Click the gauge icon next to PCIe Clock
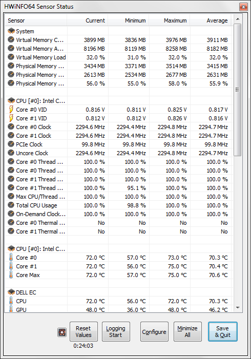 11,144
